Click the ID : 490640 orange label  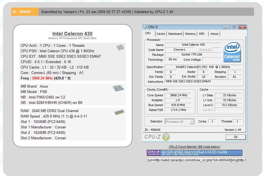[x=25, y=12]
